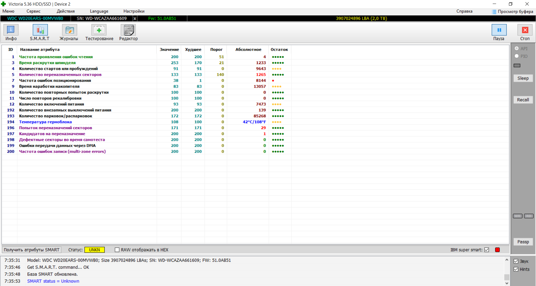Switch to Тестирование testing icon
536x286 pixels.
pos(99,30)
